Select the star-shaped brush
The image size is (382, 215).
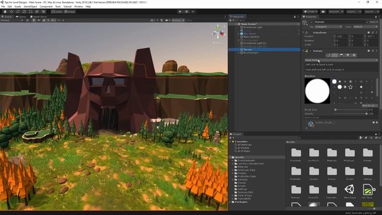[x=350, y=87]
